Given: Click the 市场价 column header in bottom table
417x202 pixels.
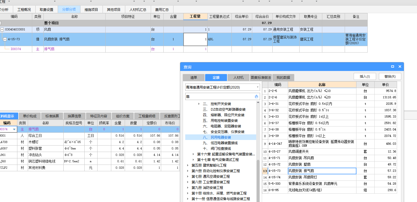Looking at the screenshot, I should [x=170, y=123].
